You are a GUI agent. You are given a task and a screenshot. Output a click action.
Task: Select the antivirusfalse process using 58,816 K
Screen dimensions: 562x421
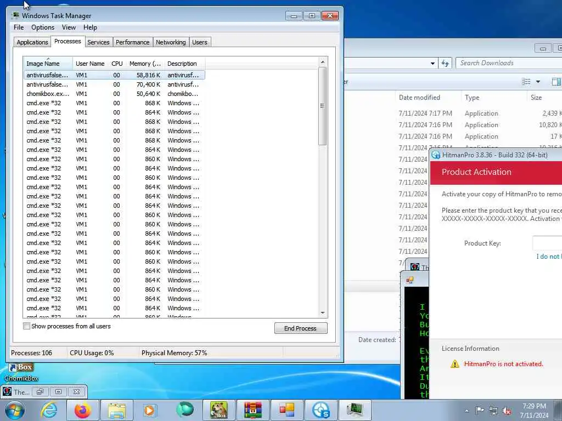click(114, 75)
